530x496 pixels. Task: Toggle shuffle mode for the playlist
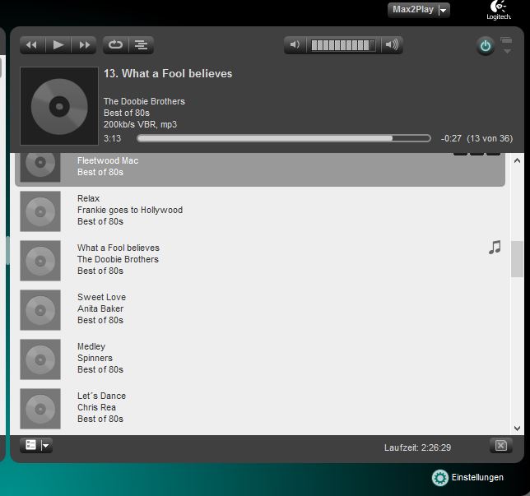(141, 45)
